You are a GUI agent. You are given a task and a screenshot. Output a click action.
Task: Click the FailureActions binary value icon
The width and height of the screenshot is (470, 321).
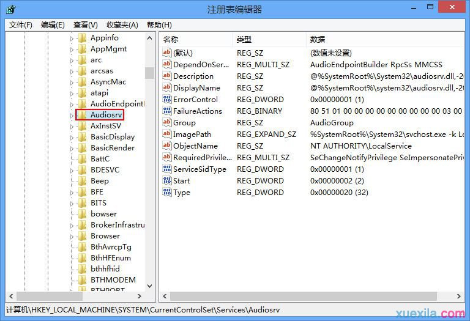click(166, 111)
